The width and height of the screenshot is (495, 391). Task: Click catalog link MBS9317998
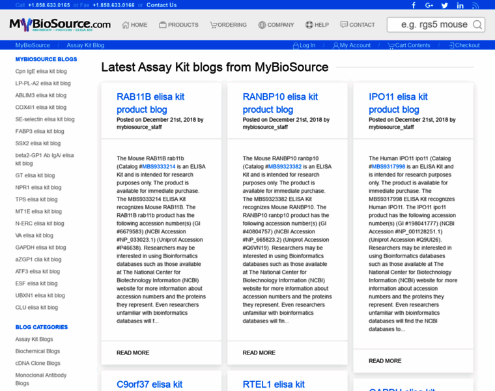388,166
